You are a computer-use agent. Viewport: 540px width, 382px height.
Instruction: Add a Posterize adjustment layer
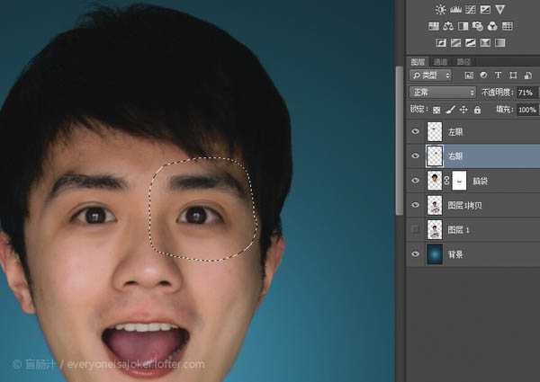pos(455,42)
